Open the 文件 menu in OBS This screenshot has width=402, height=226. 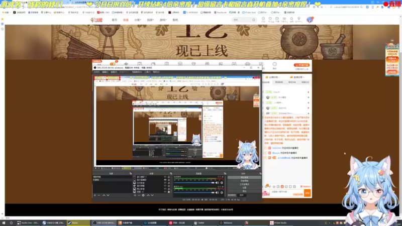tap(96, 72)
